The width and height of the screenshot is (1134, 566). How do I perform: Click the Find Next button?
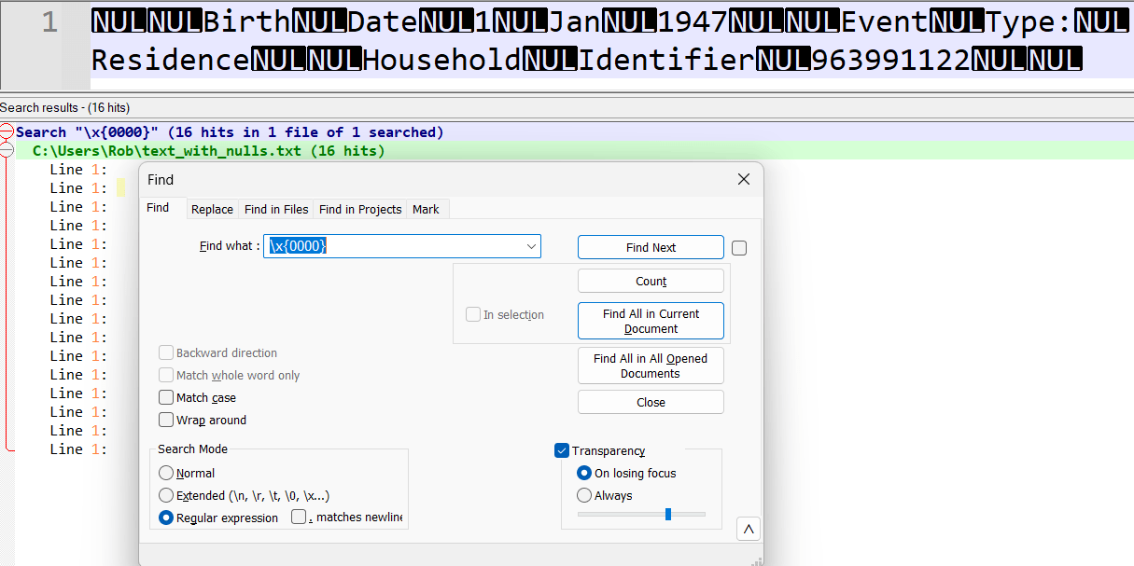click(651, 247)
